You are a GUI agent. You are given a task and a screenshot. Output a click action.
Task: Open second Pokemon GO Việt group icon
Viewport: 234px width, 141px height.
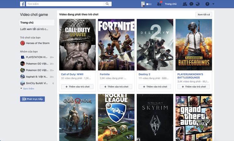pyautogui.click(x=22, y=70)
